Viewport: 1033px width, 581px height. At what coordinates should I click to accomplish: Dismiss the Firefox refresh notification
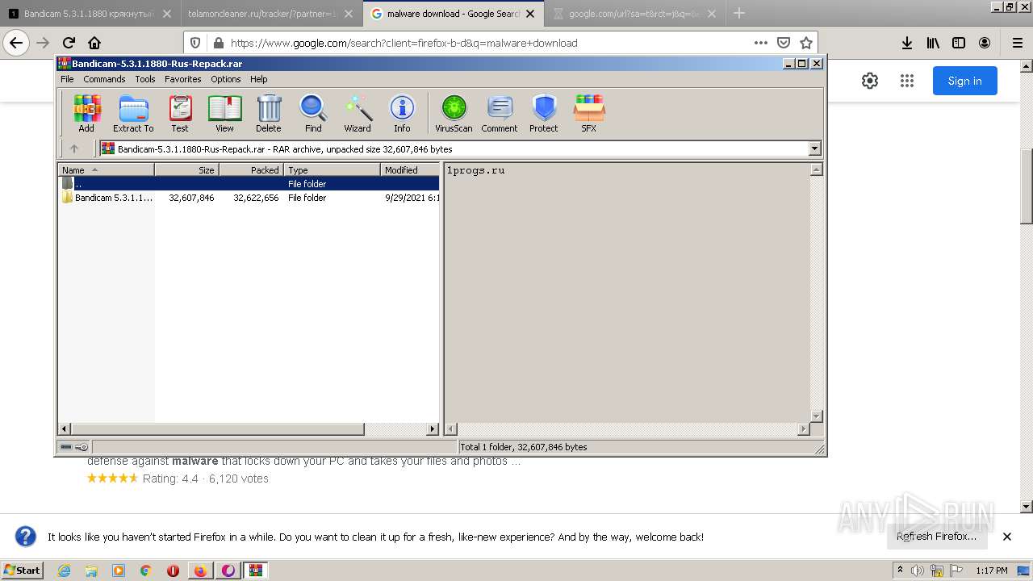pos(1006,537)
